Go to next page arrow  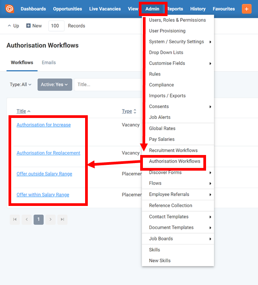(x=51, y=219)
